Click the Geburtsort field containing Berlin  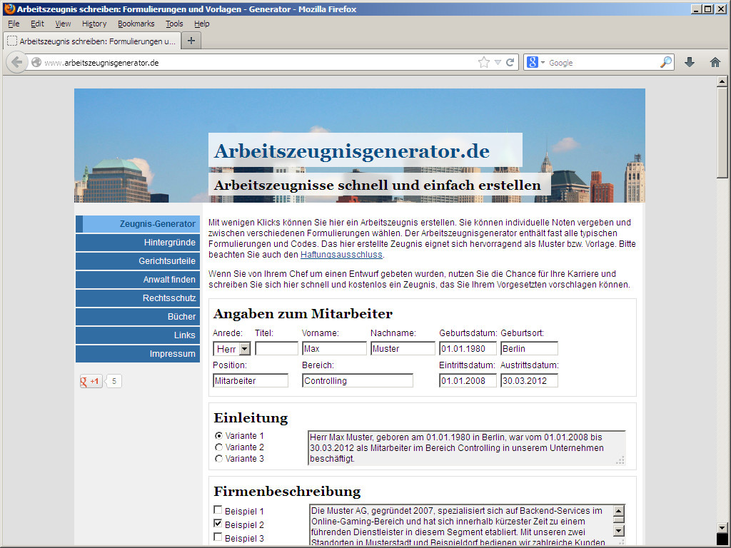pyautogui.click(x=529, y=348)
